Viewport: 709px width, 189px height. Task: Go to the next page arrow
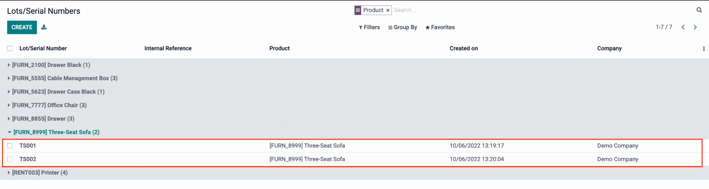click(695, 27)
